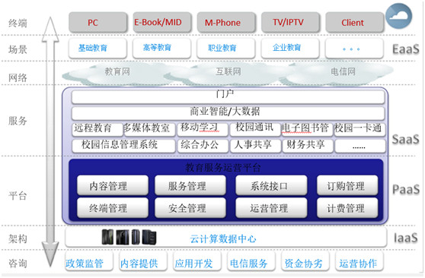The image size is (425, 278).
Task: Open the 基础教育 scenario box
Action: coord(97,49)
